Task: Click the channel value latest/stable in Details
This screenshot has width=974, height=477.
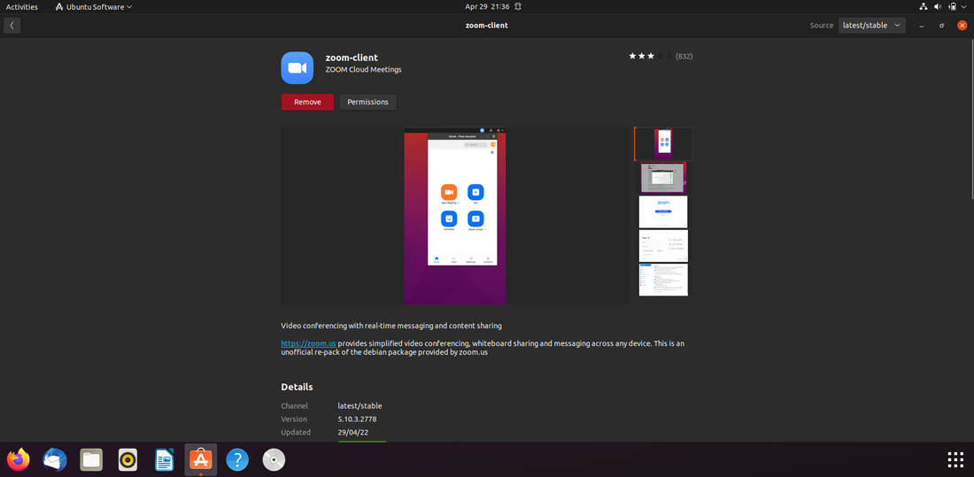Action: pos(359,405)
